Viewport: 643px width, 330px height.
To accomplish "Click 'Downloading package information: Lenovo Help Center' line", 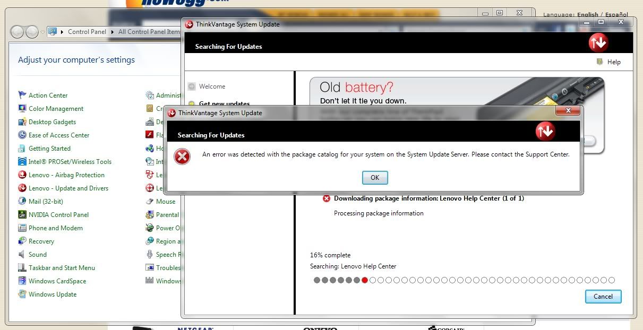I will [429, 198].
